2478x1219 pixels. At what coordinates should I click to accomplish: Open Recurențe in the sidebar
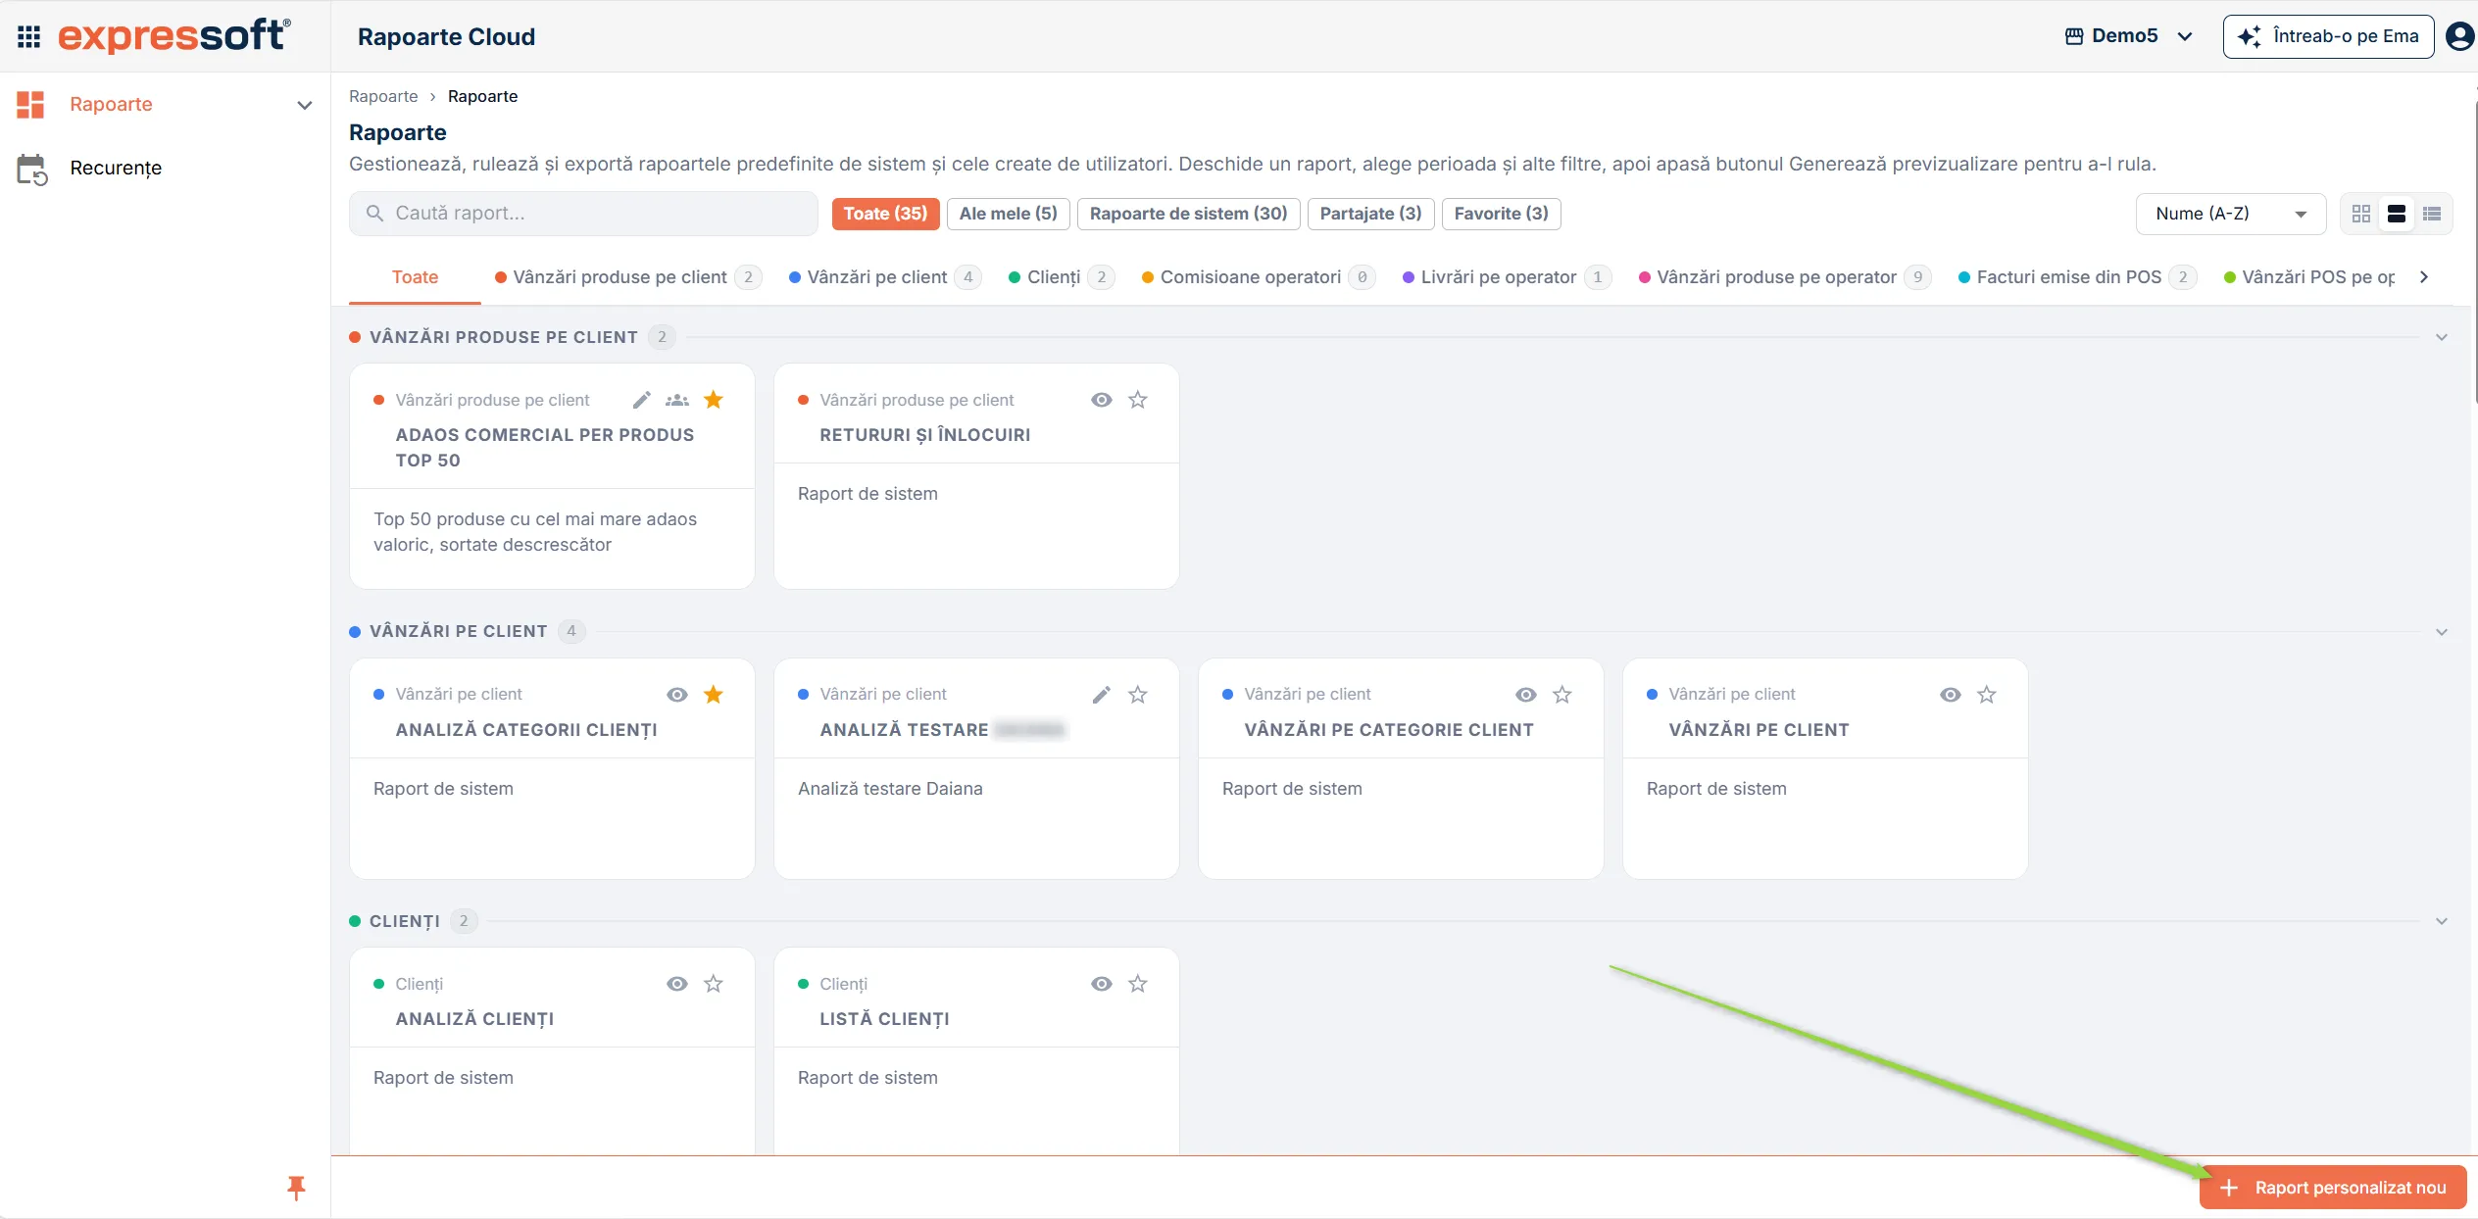tap(116, 169)
